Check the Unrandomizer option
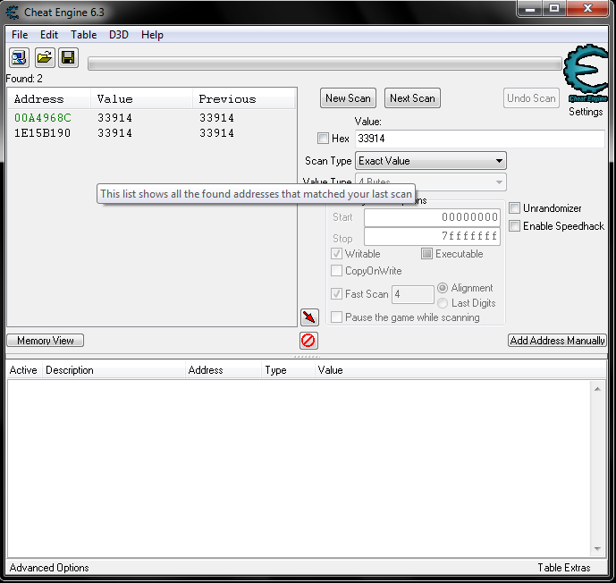Screen dimensions: 616x583 (x=515, y=208)
